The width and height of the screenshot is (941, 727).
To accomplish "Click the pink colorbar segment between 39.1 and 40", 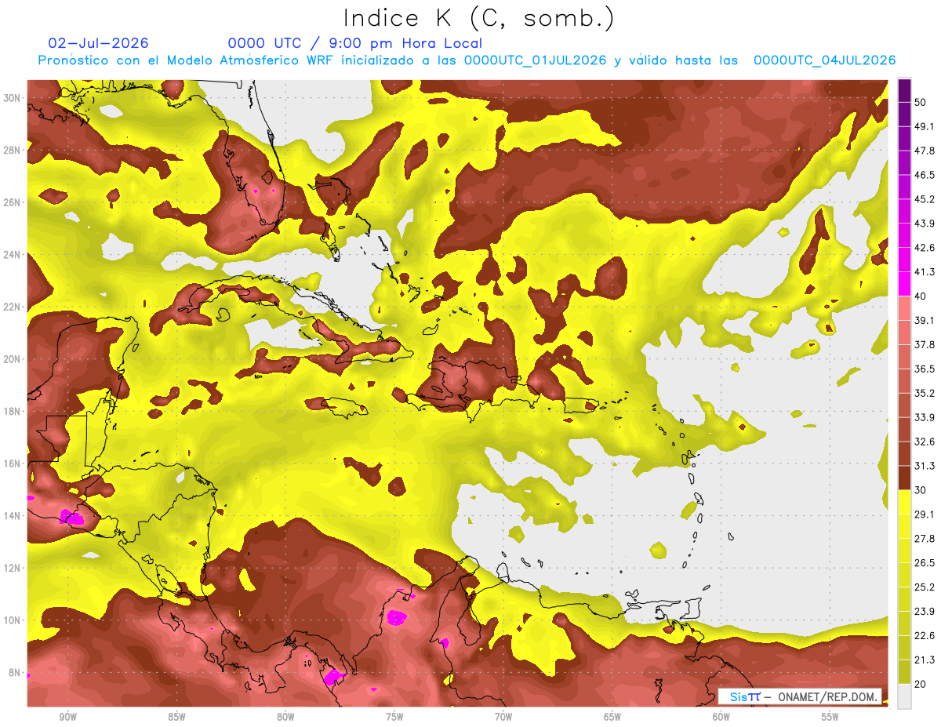I will click(904, 308).
